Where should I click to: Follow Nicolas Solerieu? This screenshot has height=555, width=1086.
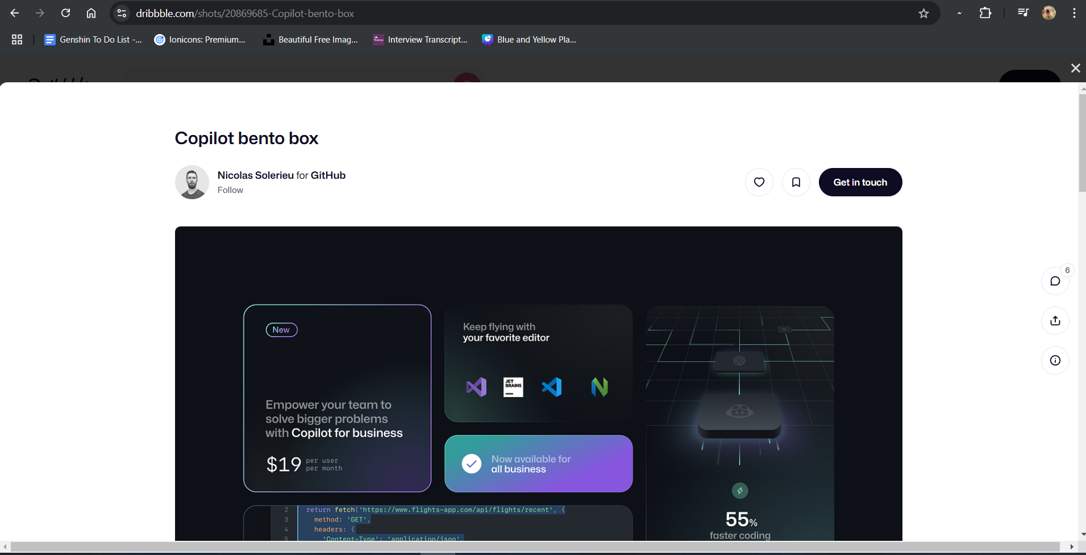click(x=230, y=190)
